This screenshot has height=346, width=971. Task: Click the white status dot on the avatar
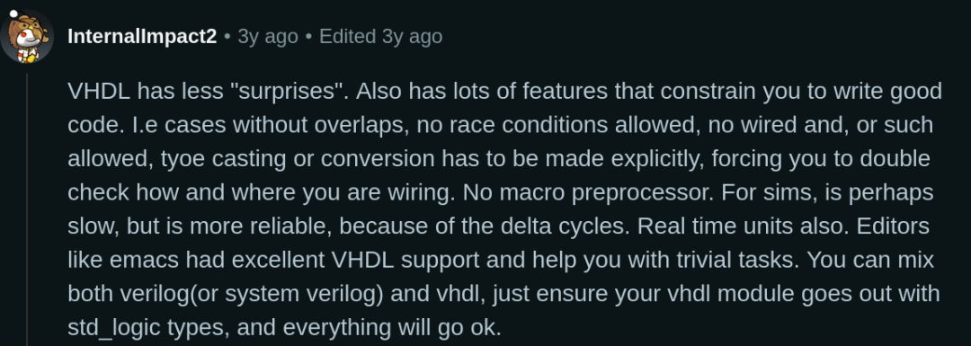tap(13, 13)
